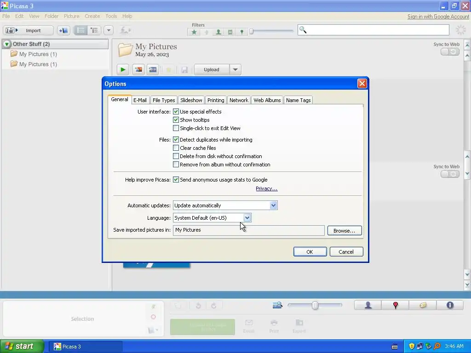Click the magnifier icon in search box
471x353 pixels.
click(303, 30)
